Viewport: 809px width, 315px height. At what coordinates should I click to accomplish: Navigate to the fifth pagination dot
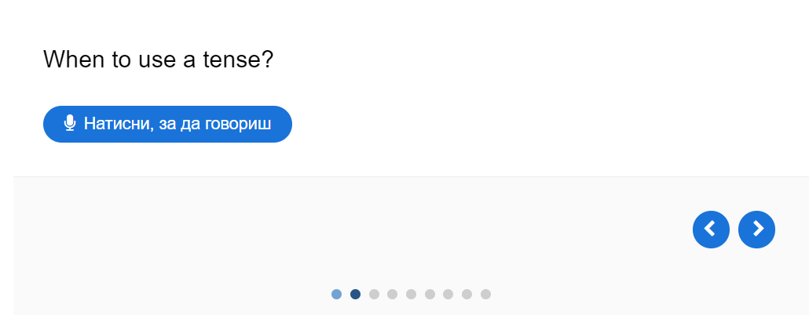coord(411,295)
